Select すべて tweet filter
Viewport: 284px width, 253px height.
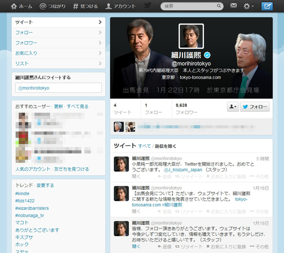pos(144,146)
